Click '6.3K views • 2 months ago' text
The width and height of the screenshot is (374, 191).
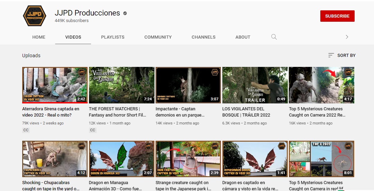pyautogui.click(x=244, y=123)
